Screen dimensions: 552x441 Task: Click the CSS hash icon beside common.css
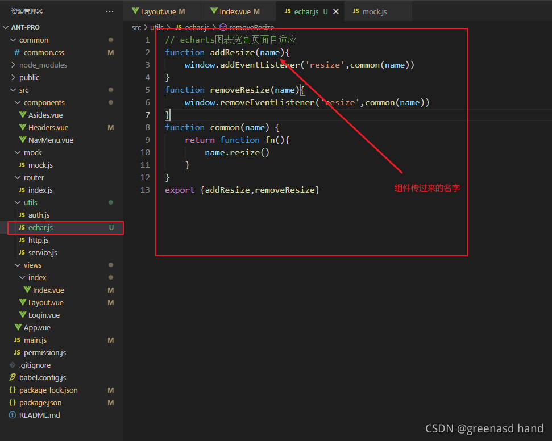click(x=18, y=52)
